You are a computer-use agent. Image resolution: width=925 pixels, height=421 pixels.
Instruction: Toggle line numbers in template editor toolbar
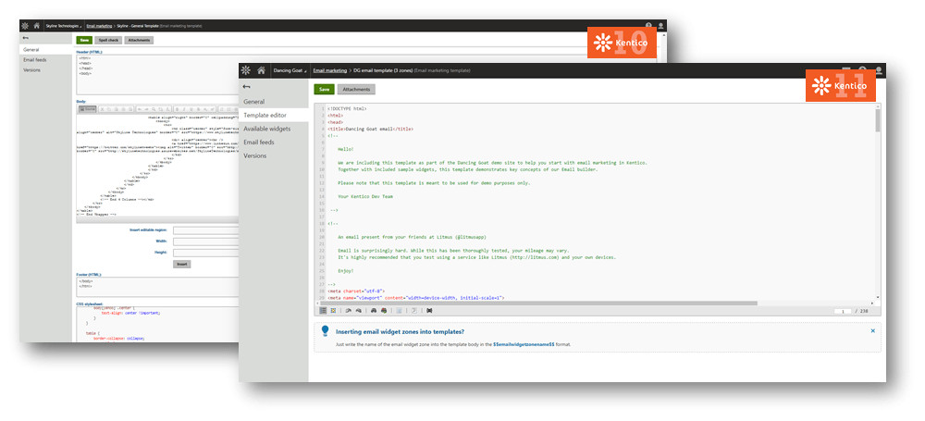(323, 311)
